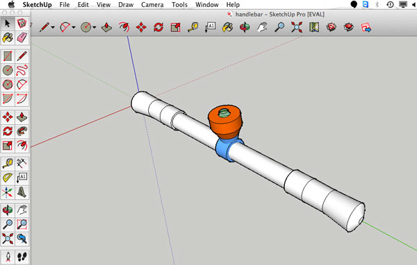Pick the Tape Measure in the left palette

click(x=8, y=164)
